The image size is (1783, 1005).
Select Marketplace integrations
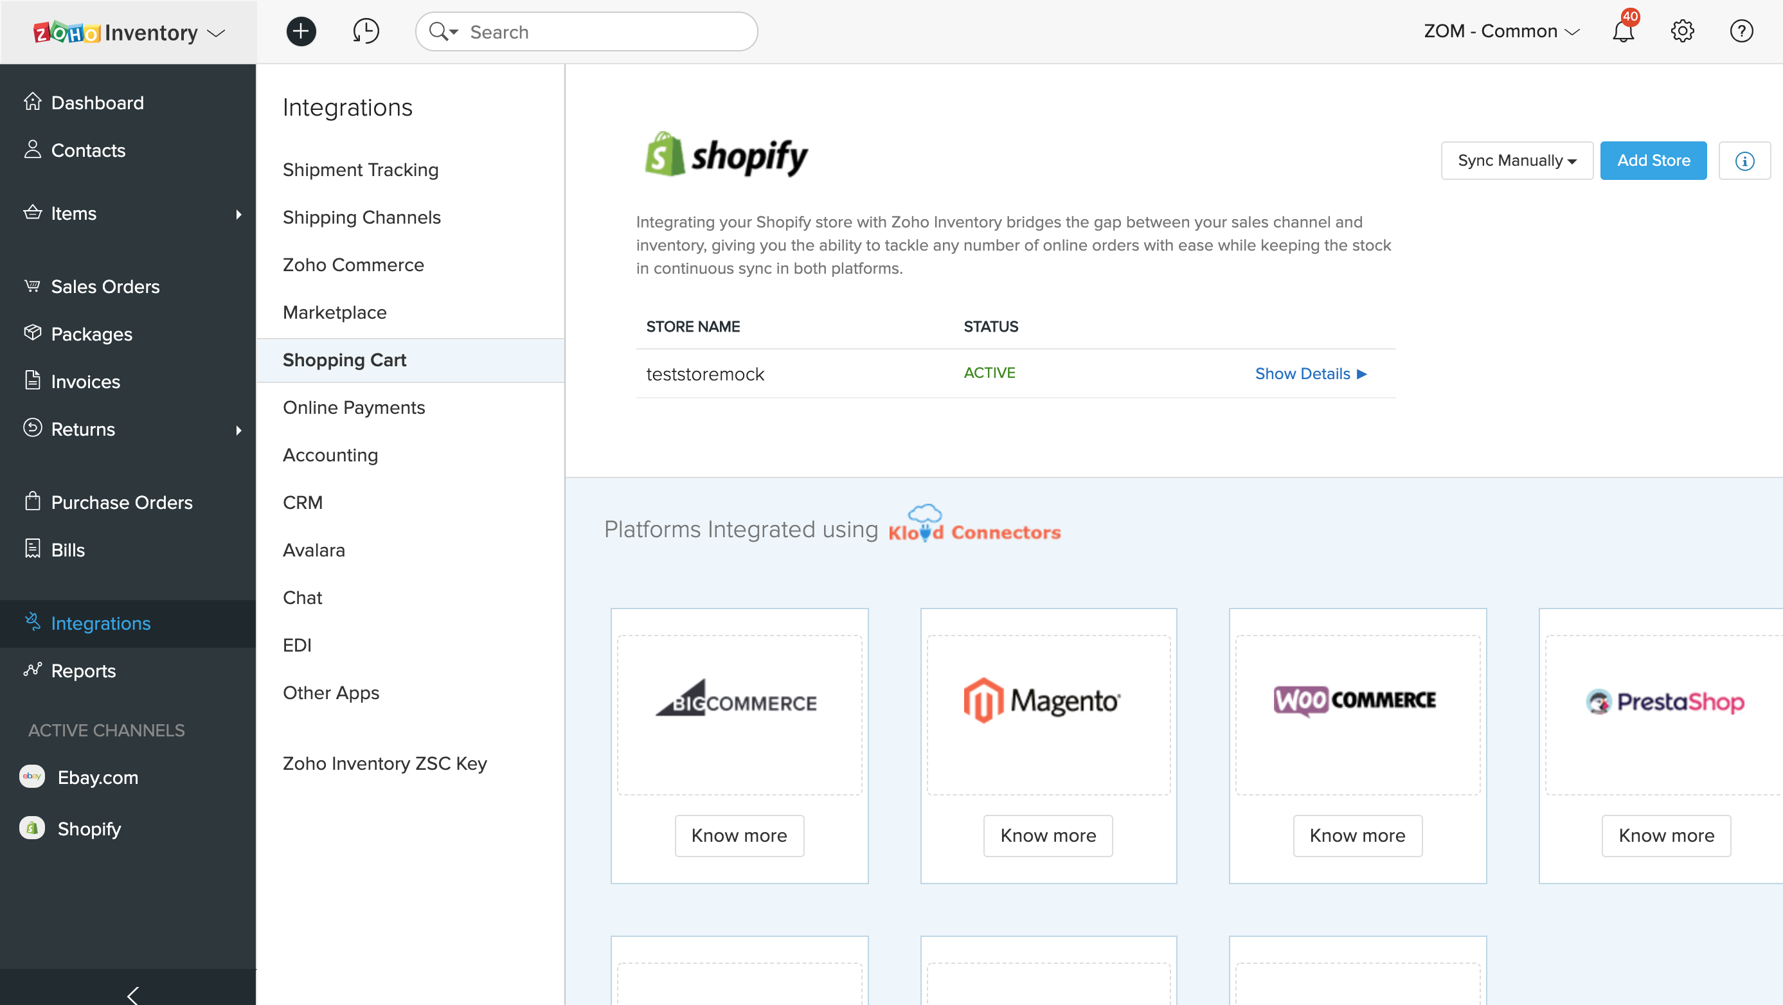(334, 312)
